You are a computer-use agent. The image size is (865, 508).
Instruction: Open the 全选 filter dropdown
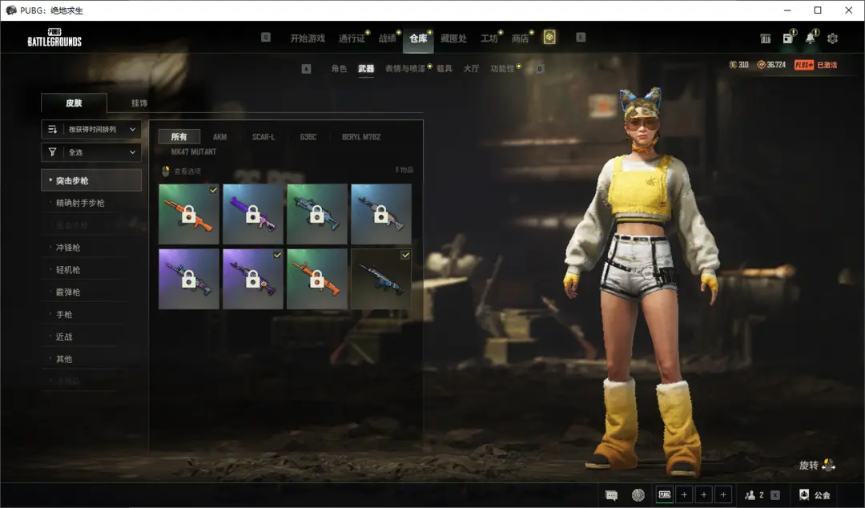click(91, 152)
